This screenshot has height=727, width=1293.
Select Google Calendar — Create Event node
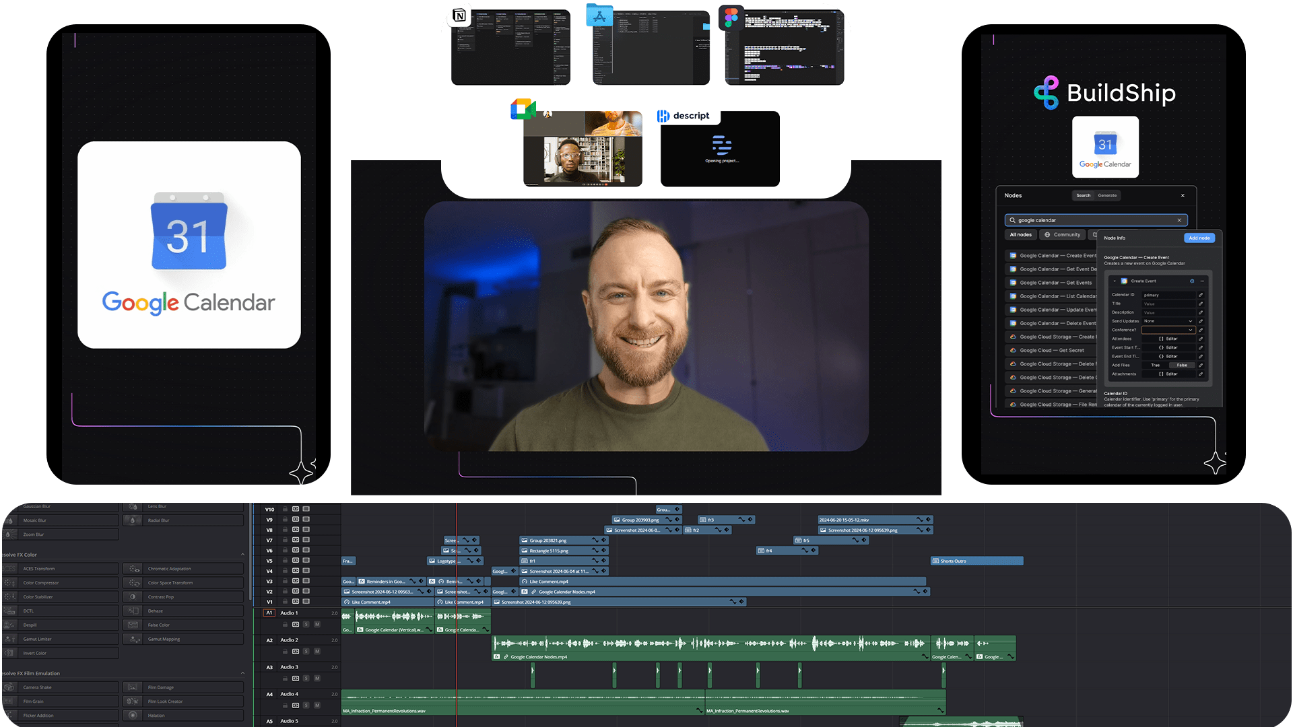click(1051, 256)
